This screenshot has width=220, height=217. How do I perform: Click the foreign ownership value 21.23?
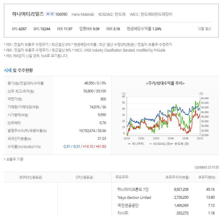click(102, 139)
